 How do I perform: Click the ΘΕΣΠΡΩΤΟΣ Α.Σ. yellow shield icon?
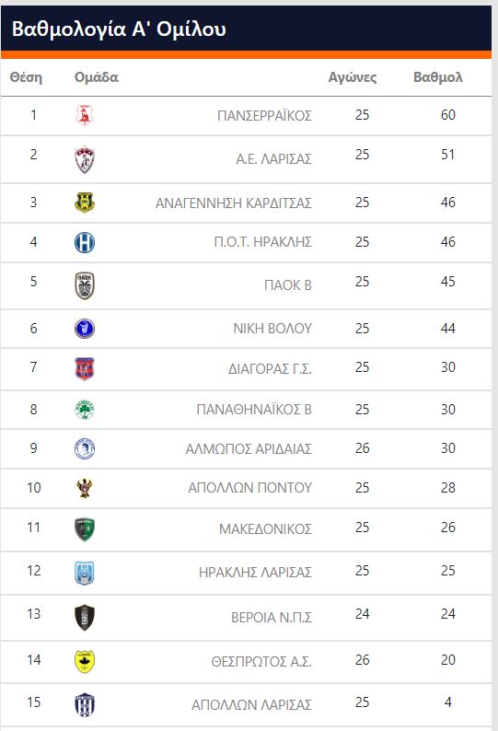point(85,662)
